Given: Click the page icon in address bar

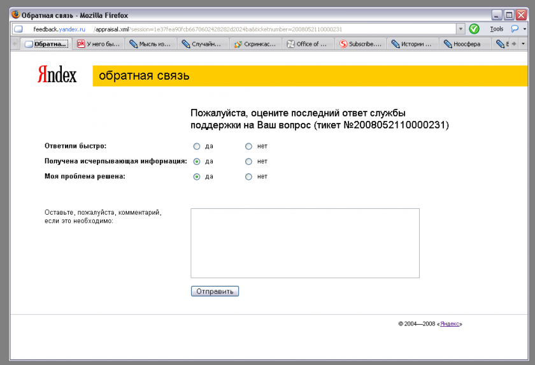Looking at the screenshot, I should click(18, 29).
